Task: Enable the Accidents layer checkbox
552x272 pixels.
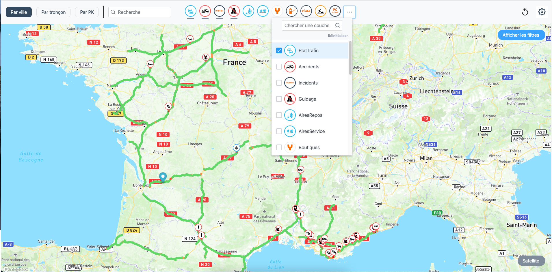Action: pyautogui.click(x=279, y=67)
